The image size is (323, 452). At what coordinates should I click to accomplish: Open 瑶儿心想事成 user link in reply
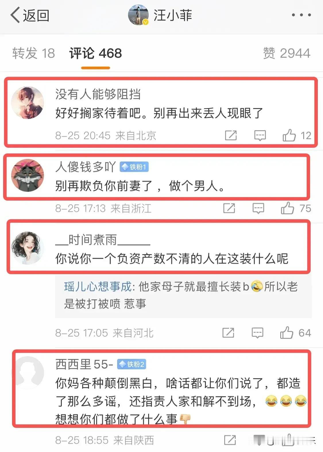pos(98,286)
